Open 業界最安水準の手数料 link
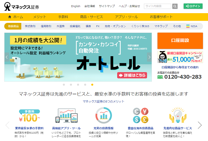 click(29, 128)
